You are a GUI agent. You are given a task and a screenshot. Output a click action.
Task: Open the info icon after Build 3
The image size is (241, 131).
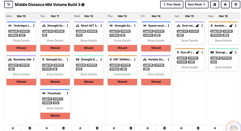83,5
